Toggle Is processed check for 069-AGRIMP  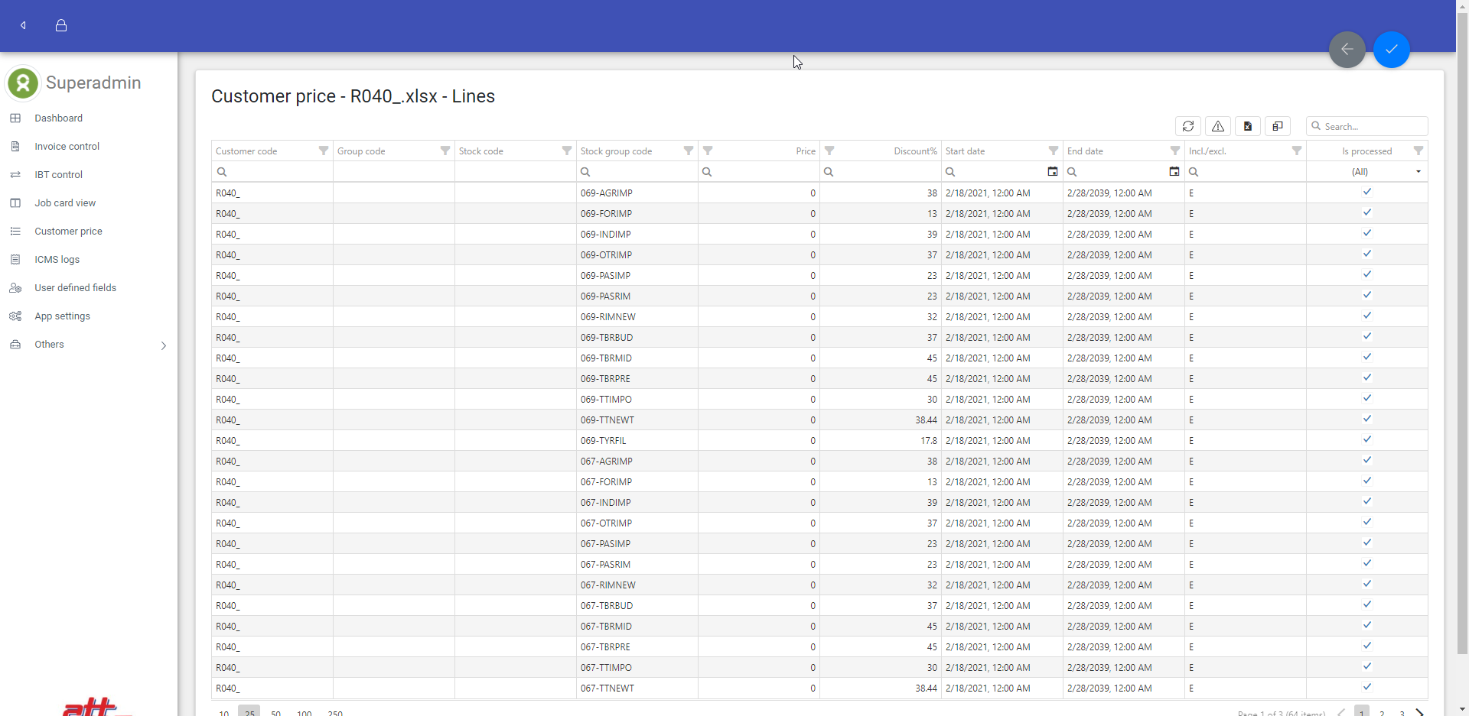(1366, 193)
